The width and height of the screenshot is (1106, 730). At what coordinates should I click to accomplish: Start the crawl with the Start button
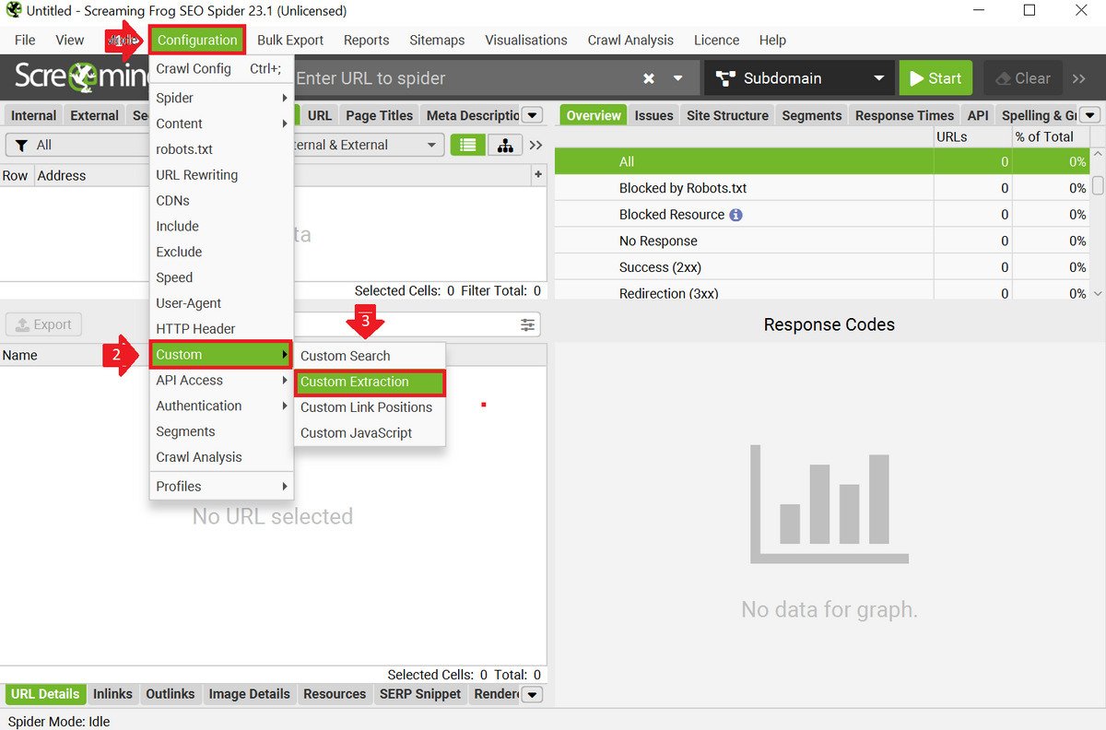click(935, 78)
